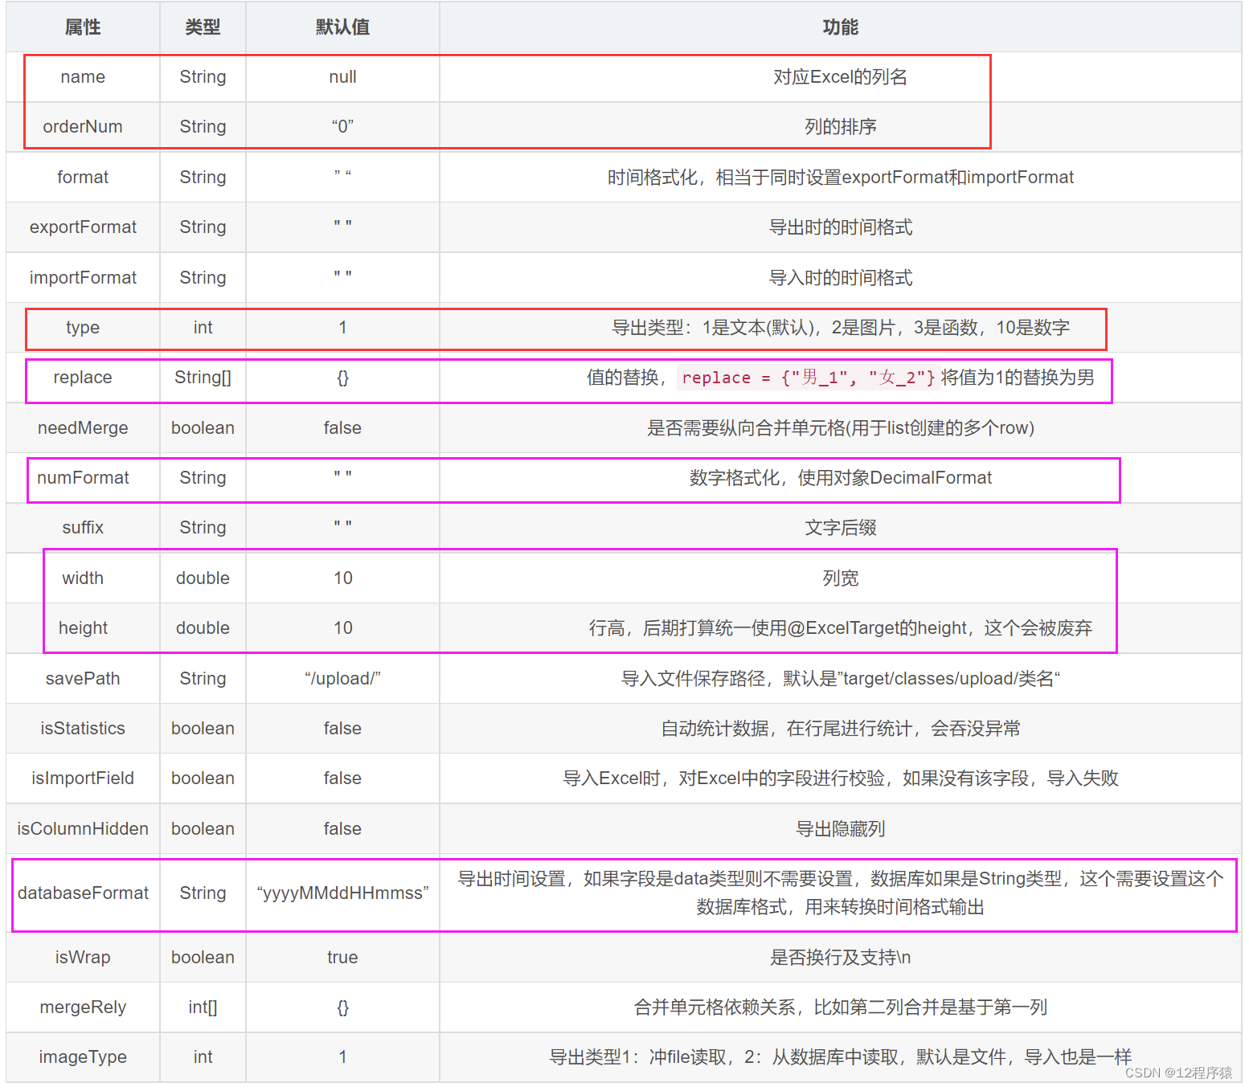Select the 'isStatistics' attribute cell
The image size is (1245, 1087).
(83, 729)
